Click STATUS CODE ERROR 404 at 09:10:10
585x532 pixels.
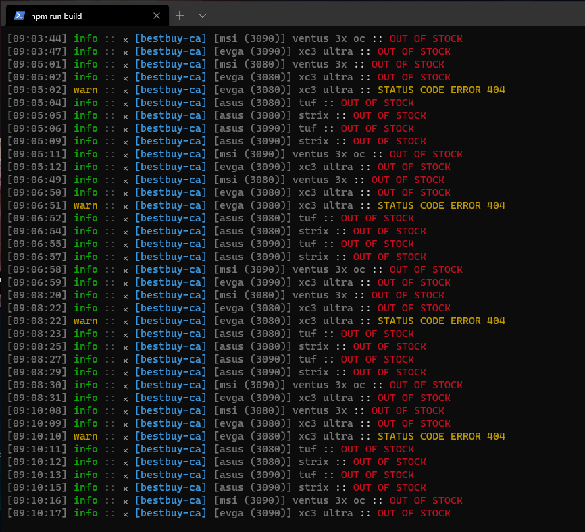coord(441,436)
